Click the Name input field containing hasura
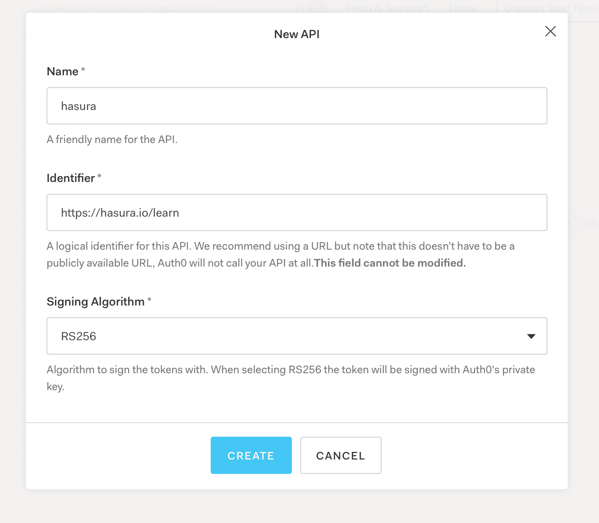The width and height of the screenshot is (599, 523). pos(297,106)
